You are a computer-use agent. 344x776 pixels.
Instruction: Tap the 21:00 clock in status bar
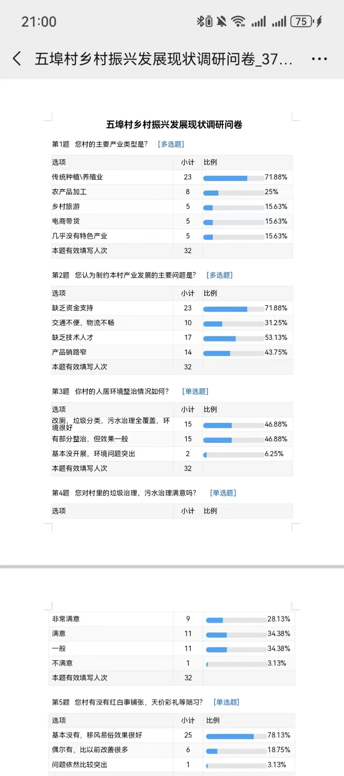click(x=39, y=22)
